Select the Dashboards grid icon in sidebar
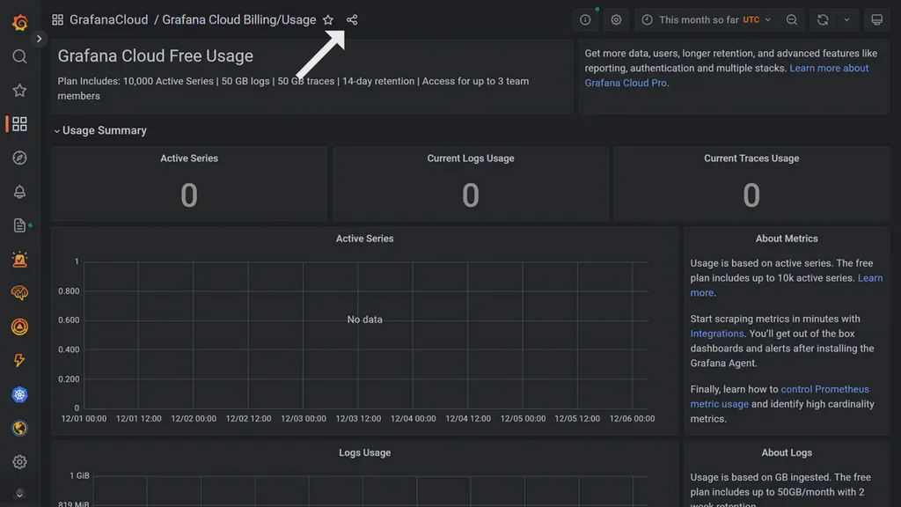The height and width of the screenshot is (507, 901). [19, 124]
